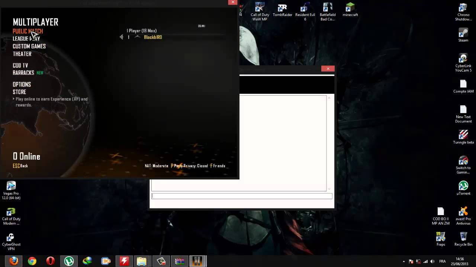476x267 pixels.
Task: Open COD TV in the game menu
Action: [x=20, y=65]
